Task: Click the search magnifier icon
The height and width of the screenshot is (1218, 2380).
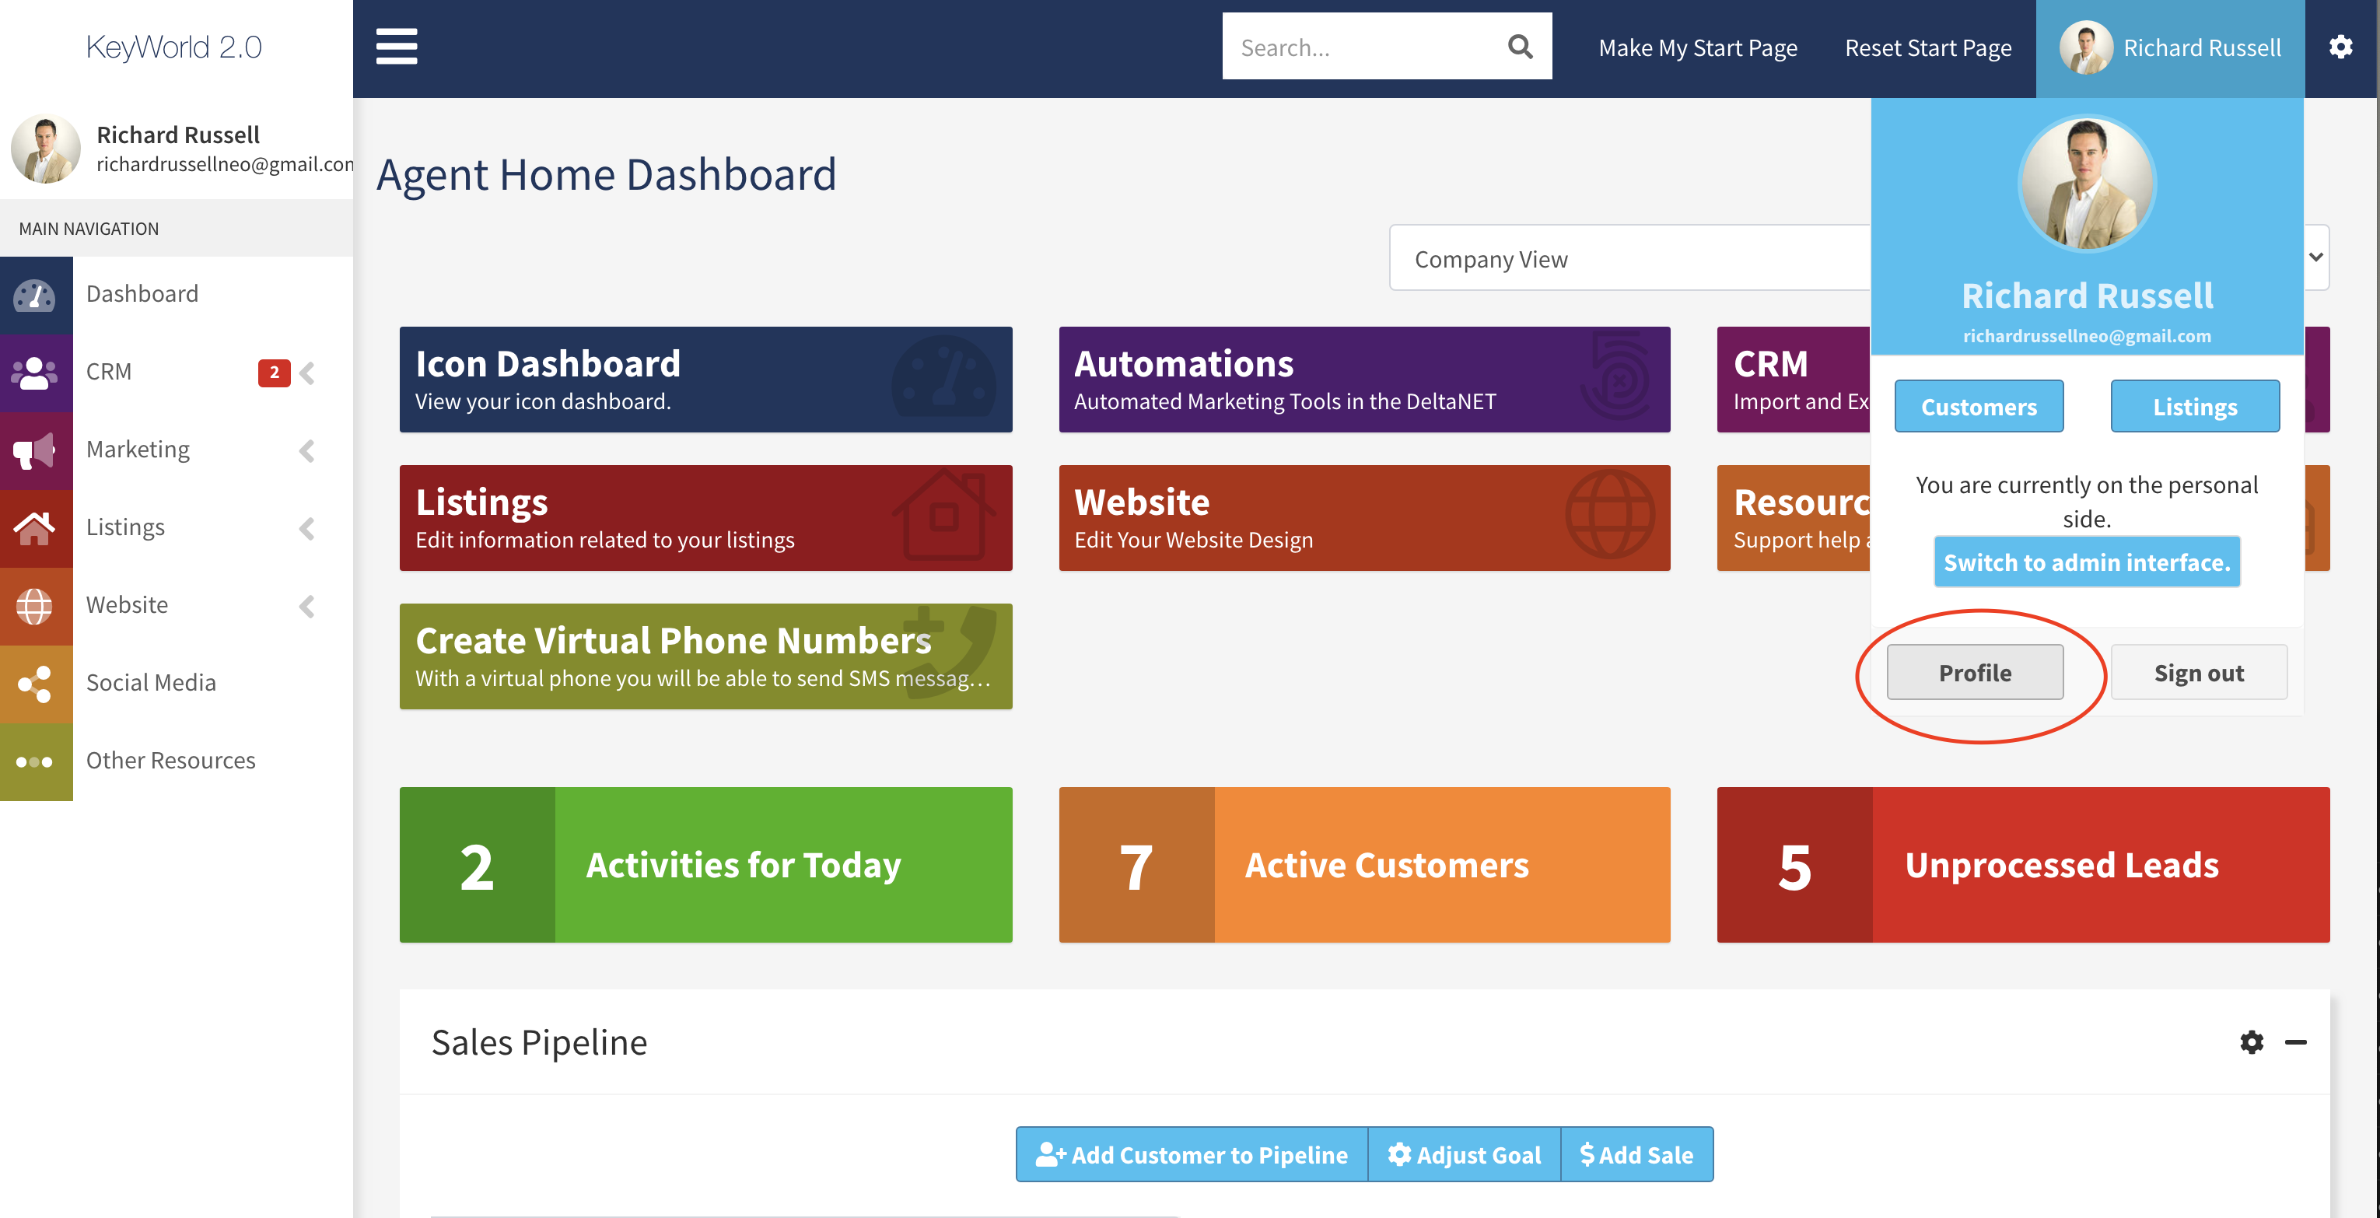Action: [x=1520, y=46]
